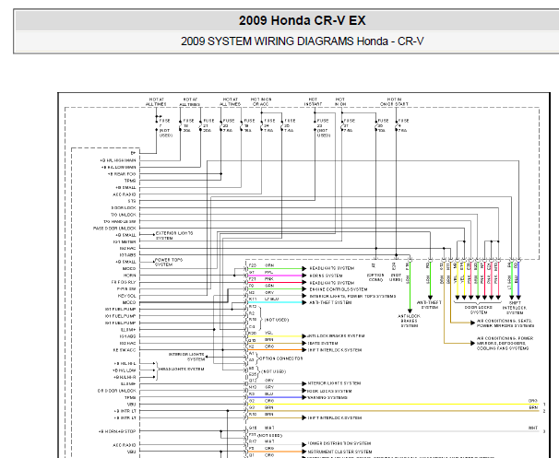Select '+B H/L HIGH MAIN' terminal label
The image size is (559, 458).
tap(118, 160)
